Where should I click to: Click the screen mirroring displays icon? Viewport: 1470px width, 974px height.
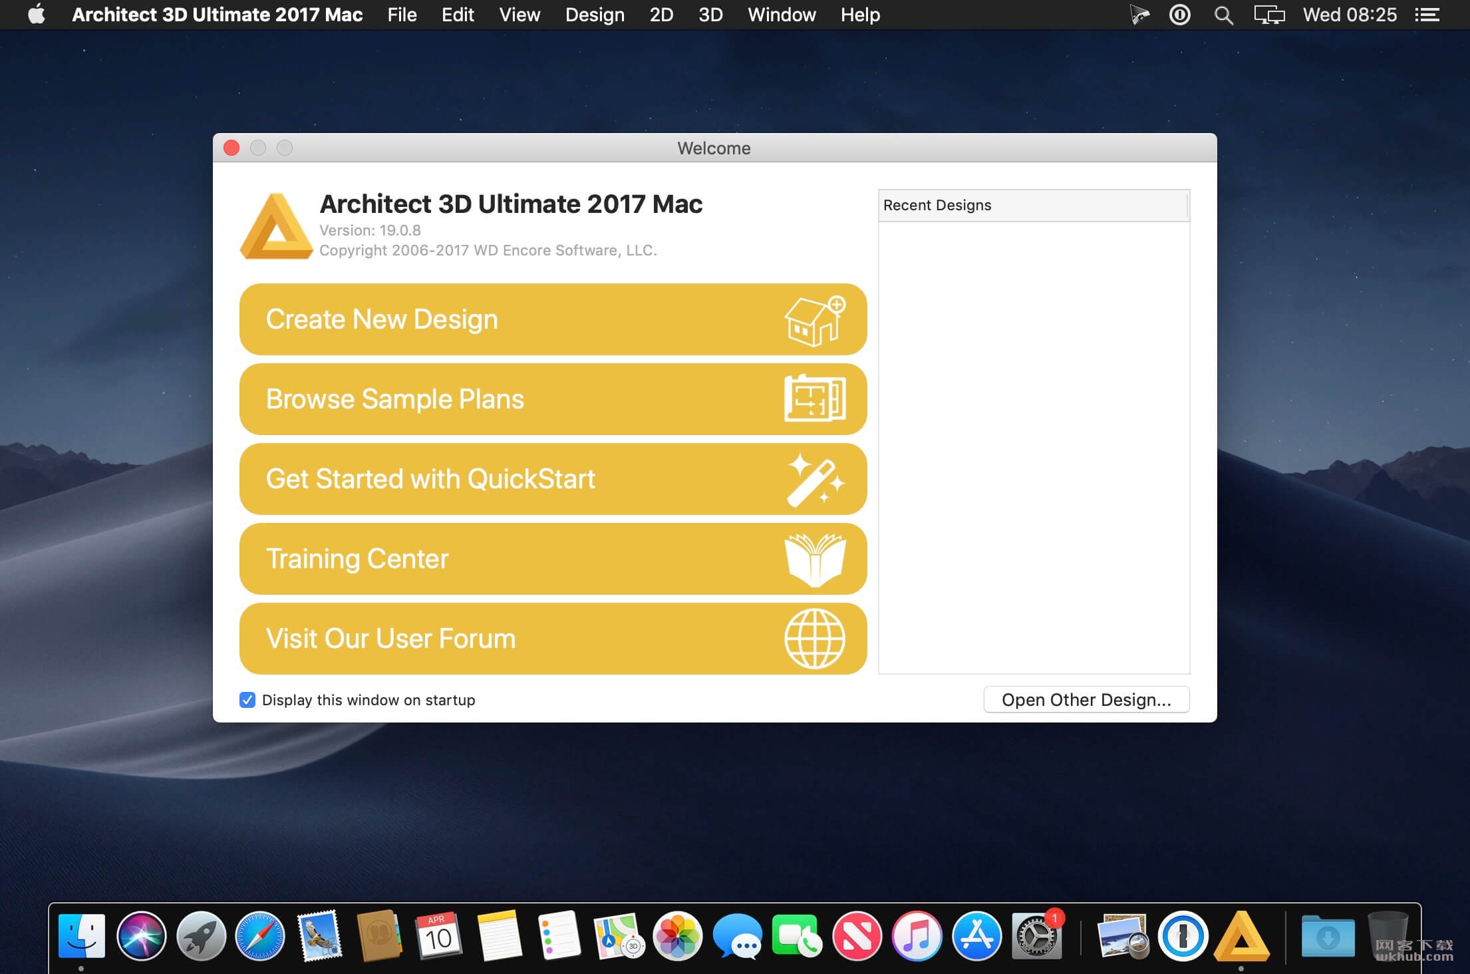pos(1269,15)
